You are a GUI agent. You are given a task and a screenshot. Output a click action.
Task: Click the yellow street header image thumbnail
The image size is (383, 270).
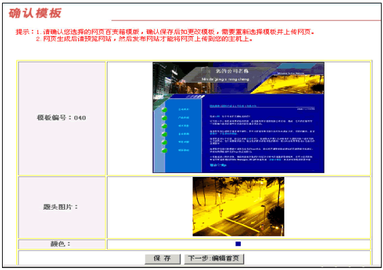(x=238, y=207)
